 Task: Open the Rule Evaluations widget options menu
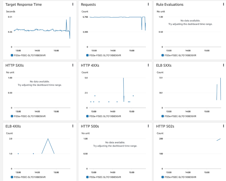223,4
